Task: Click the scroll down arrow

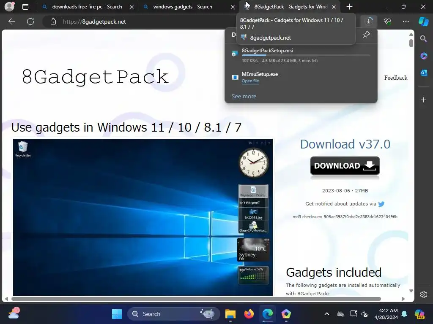Action: click(x=411, y=291)
